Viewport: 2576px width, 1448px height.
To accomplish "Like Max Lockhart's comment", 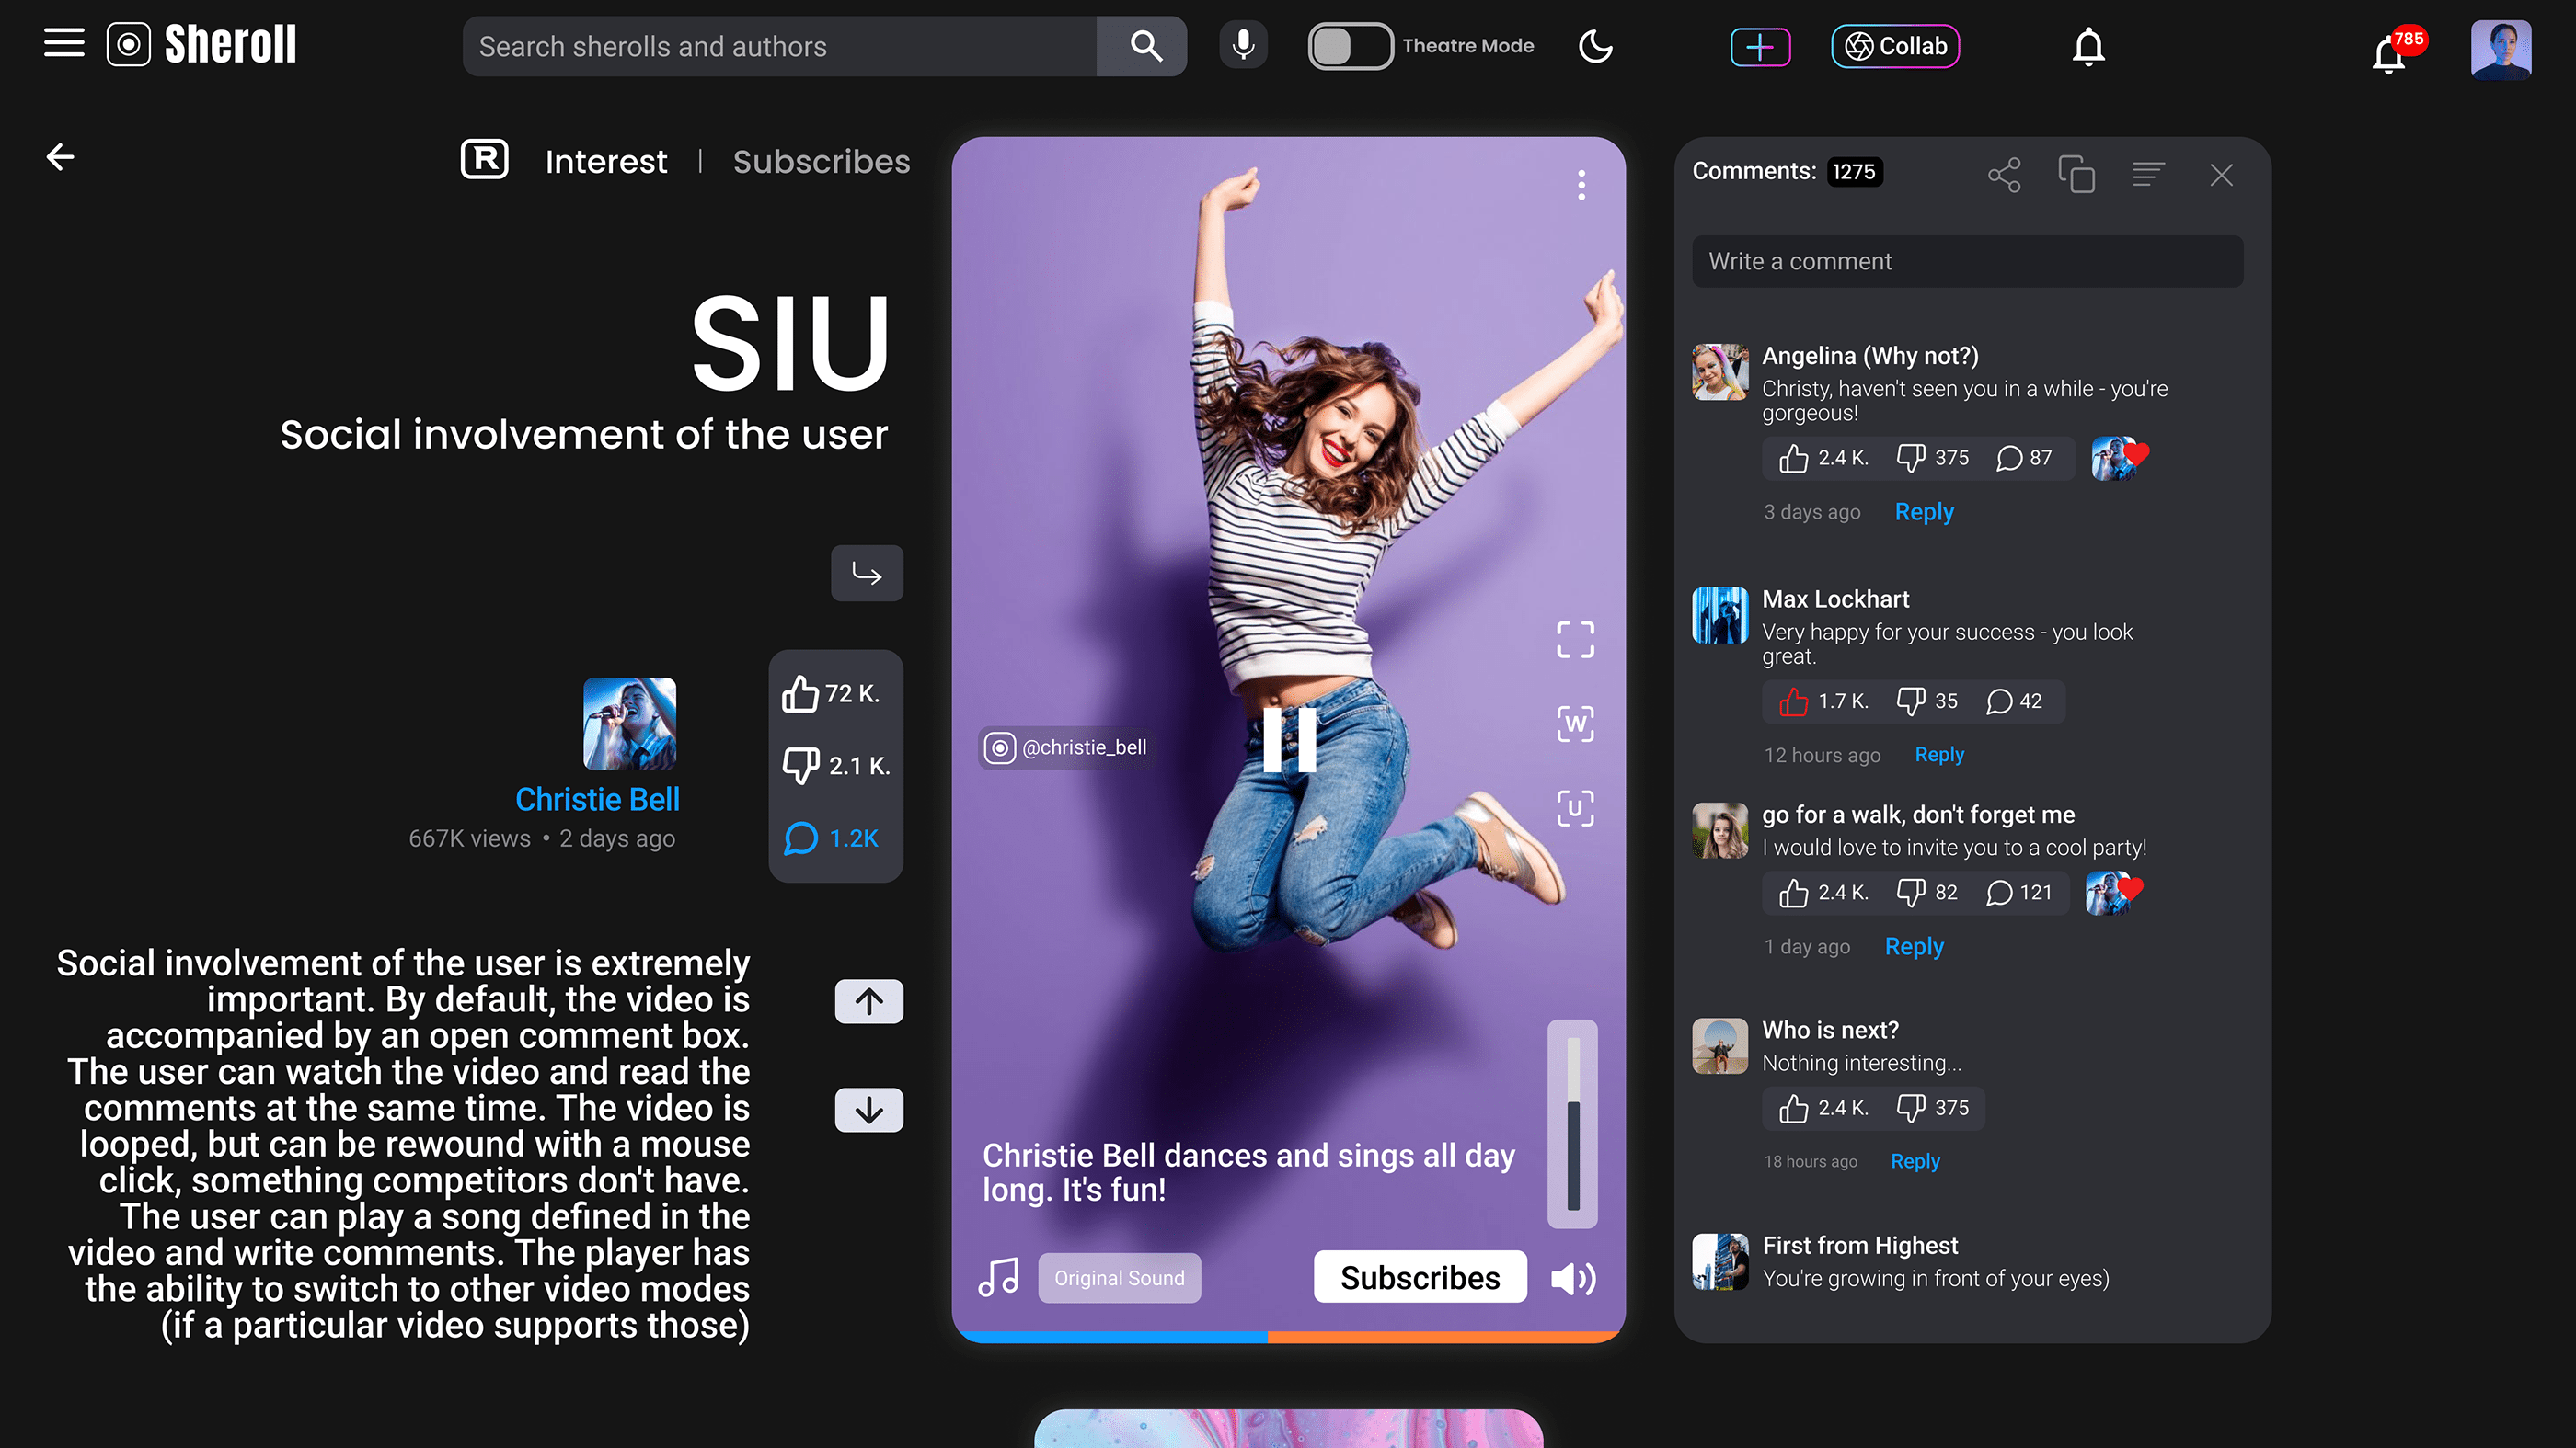I will [x=1794, y=701].
